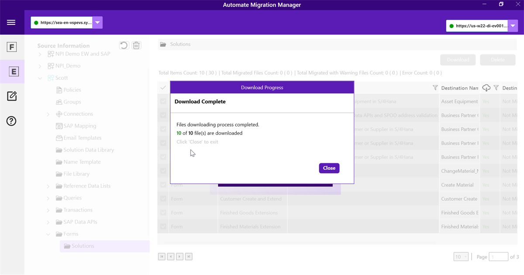Viewport: 524px width, 275px height.
Task: Toggle checkbox for ChangeMaterial row
Action: click(163, 171)
